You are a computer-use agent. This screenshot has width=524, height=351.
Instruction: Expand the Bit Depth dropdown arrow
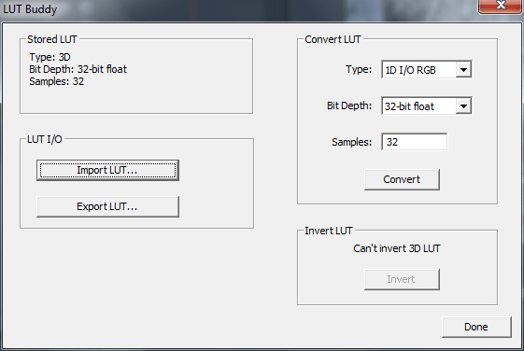click(x=463, y=106)
